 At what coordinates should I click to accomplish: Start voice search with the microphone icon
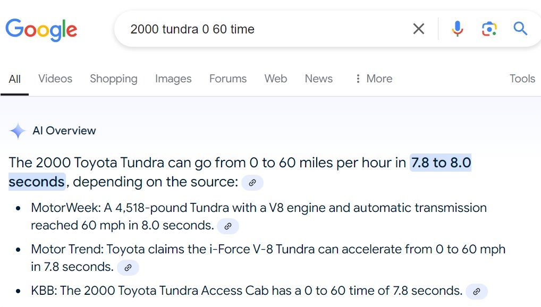[457, 29]
